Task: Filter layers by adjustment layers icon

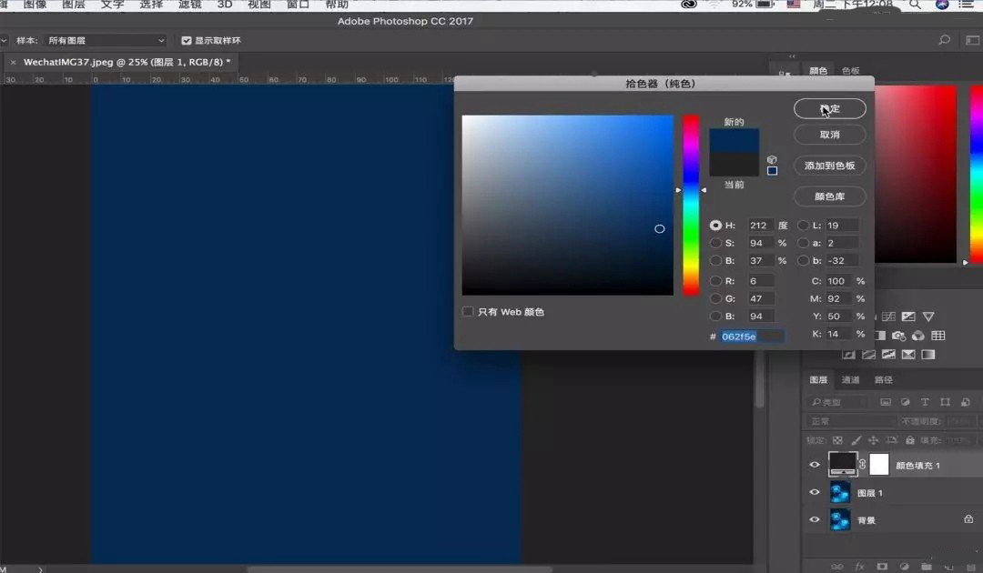Action: 906,402
